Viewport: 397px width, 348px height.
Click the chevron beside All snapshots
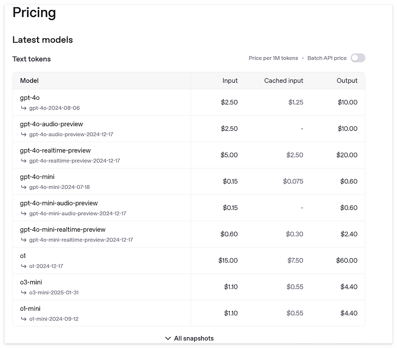[x=168, y=339]
